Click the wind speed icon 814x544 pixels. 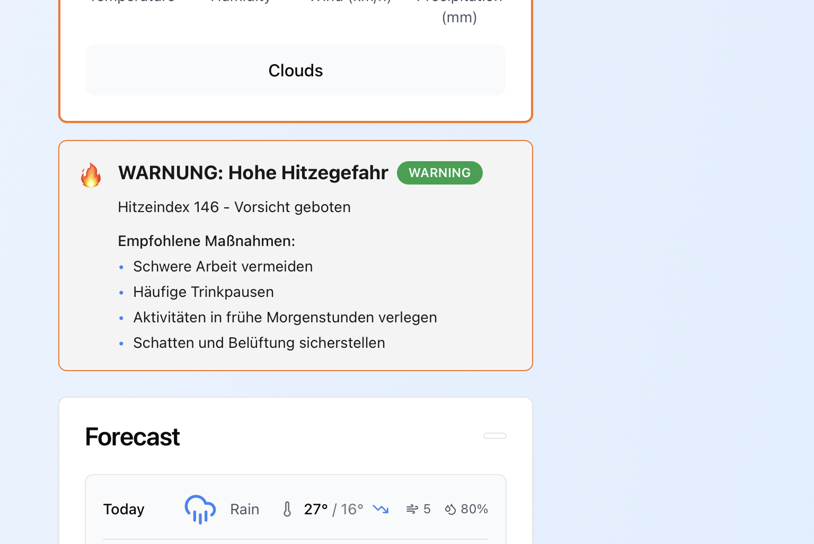pos(412,509)
